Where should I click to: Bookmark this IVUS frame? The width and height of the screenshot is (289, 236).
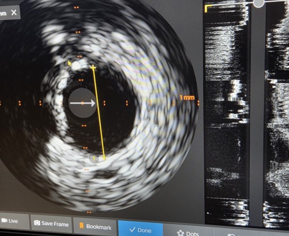pos(95,226)
